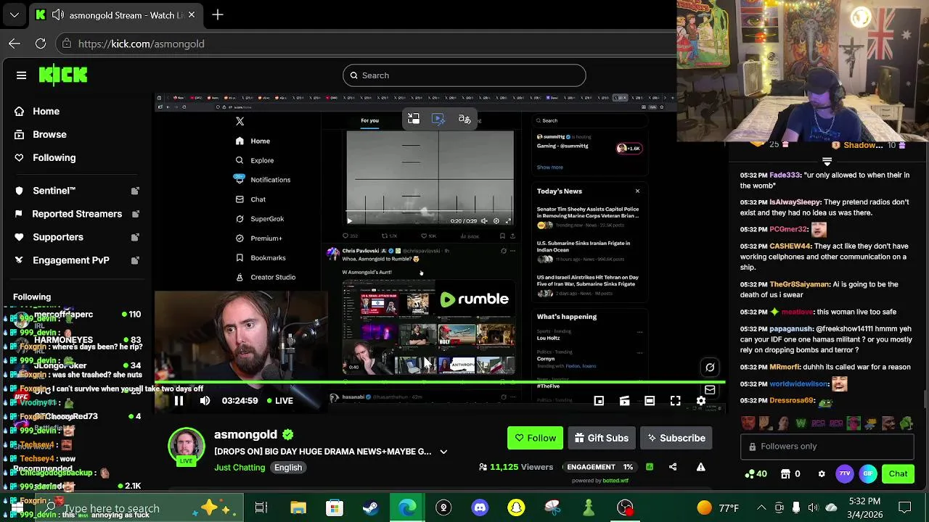Open Task View on the taskbar
Viewport: 929px width, 522px height.
(x=261, y=507)
